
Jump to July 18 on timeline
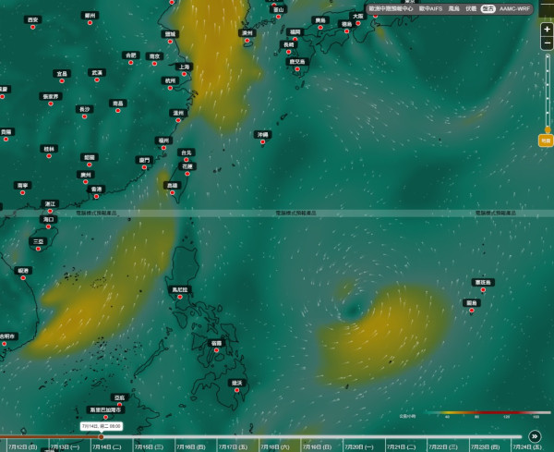click(x=275, y=447)
